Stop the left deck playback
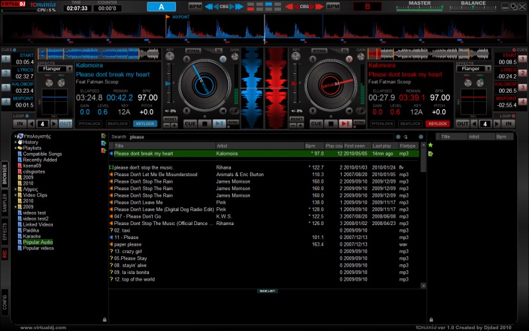The image size is (529, 331). pyautogui.click(x=205, y=124)
